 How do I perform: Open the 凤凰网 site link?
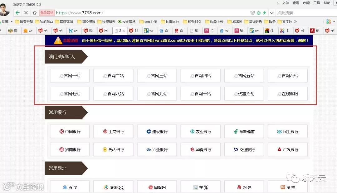(157, 187)
